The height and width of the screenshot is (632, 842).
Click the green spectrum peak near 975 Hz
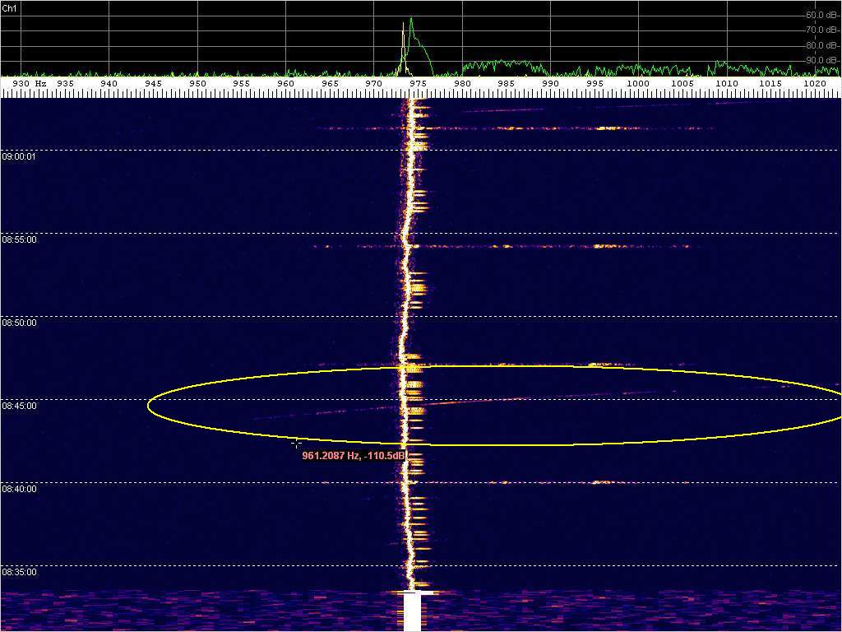click(x=411, y=21)
